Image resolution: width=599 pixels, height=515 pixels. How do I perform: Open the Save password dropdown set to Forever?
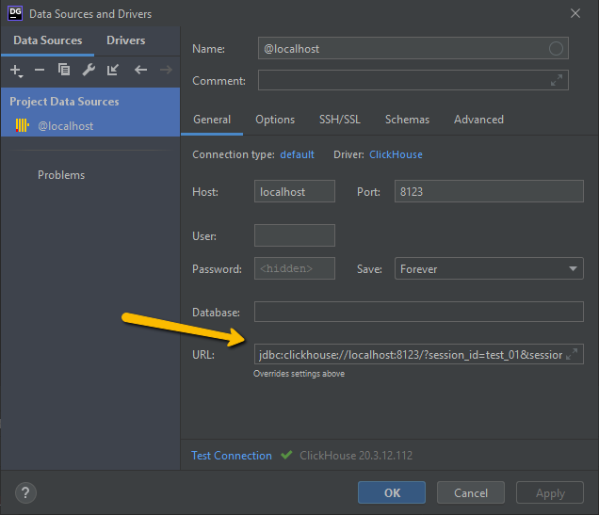point(489,269)
